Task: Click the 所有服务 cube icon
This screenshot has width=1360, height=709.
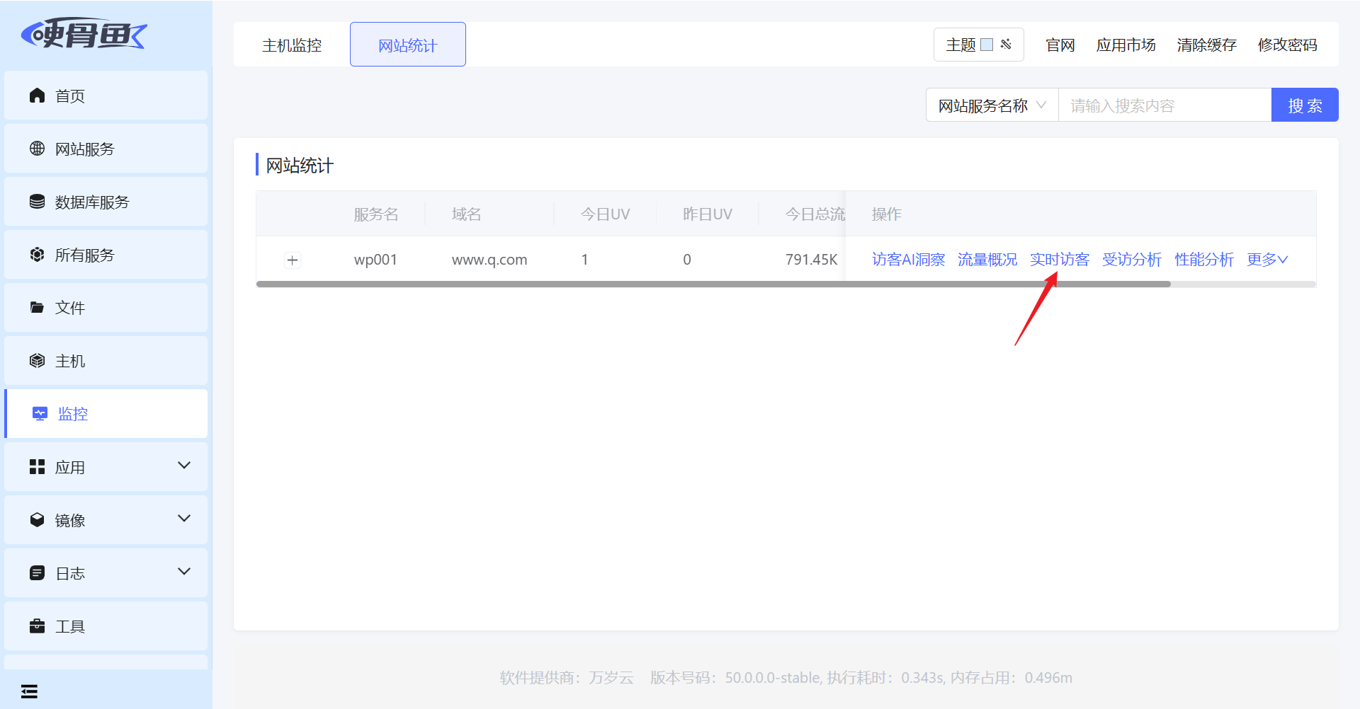Action: (37, 255)
